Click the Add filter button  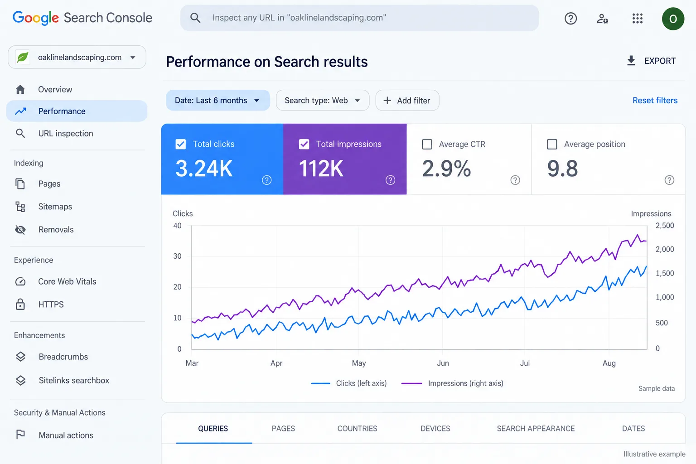pyautogui.click(x=407, y=100)
